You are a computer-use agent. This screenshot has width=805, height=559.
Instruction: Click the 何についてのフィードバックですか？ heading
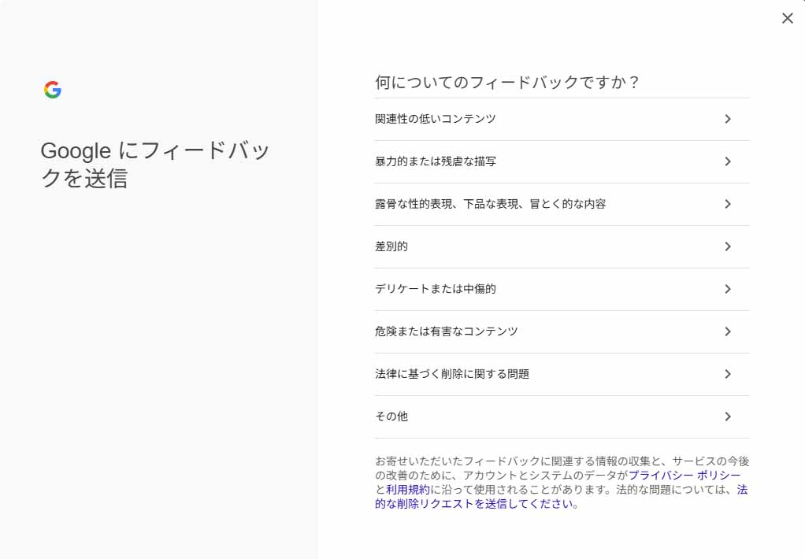pyautogui.click(x=507, y=82)
